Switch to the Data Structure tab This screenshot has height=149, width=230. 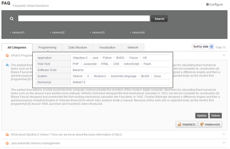point(78,47)
